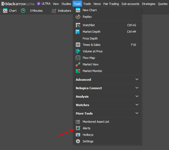Viewport: 169px width, 150px height.
Task: Expand the More Tools section
Action: coord(137,113)
